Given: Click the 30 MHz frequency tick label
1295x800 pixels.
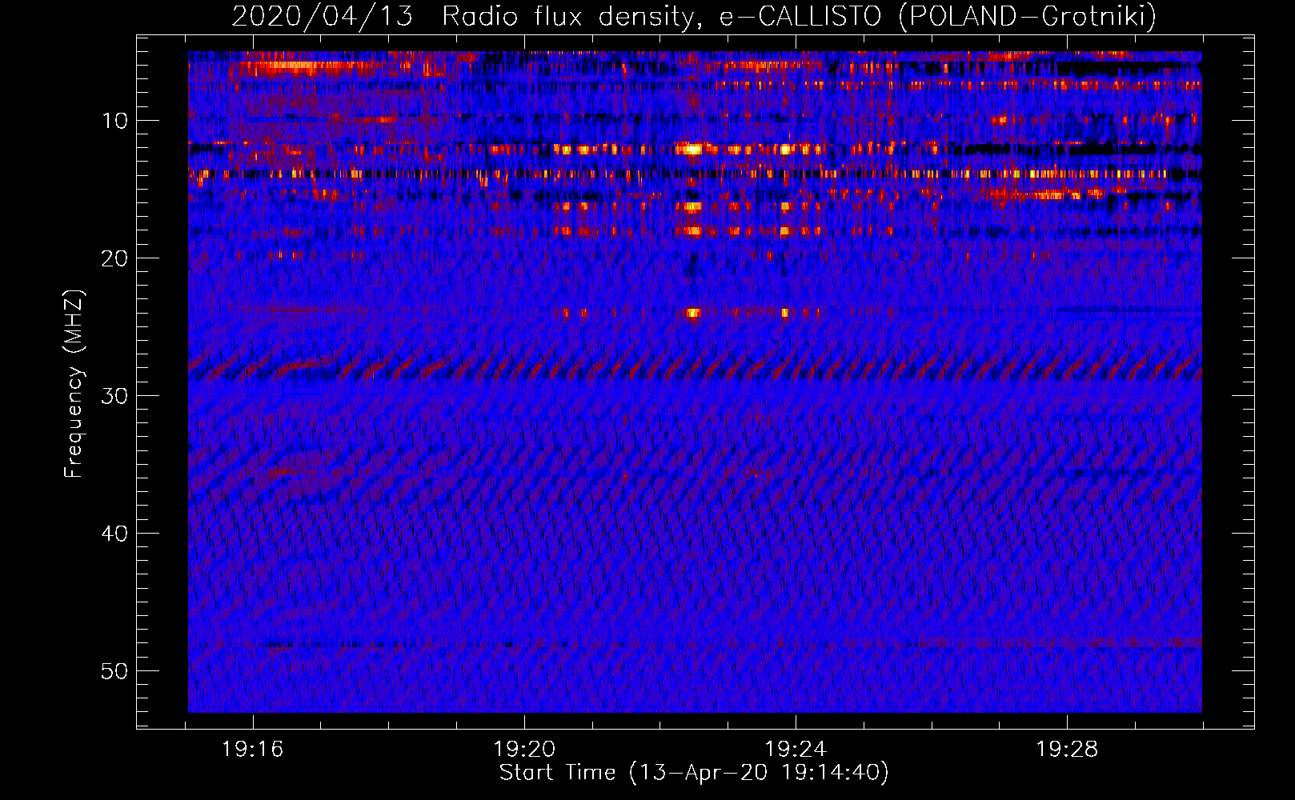Looking at the screenshot, I should pos(114,396).
